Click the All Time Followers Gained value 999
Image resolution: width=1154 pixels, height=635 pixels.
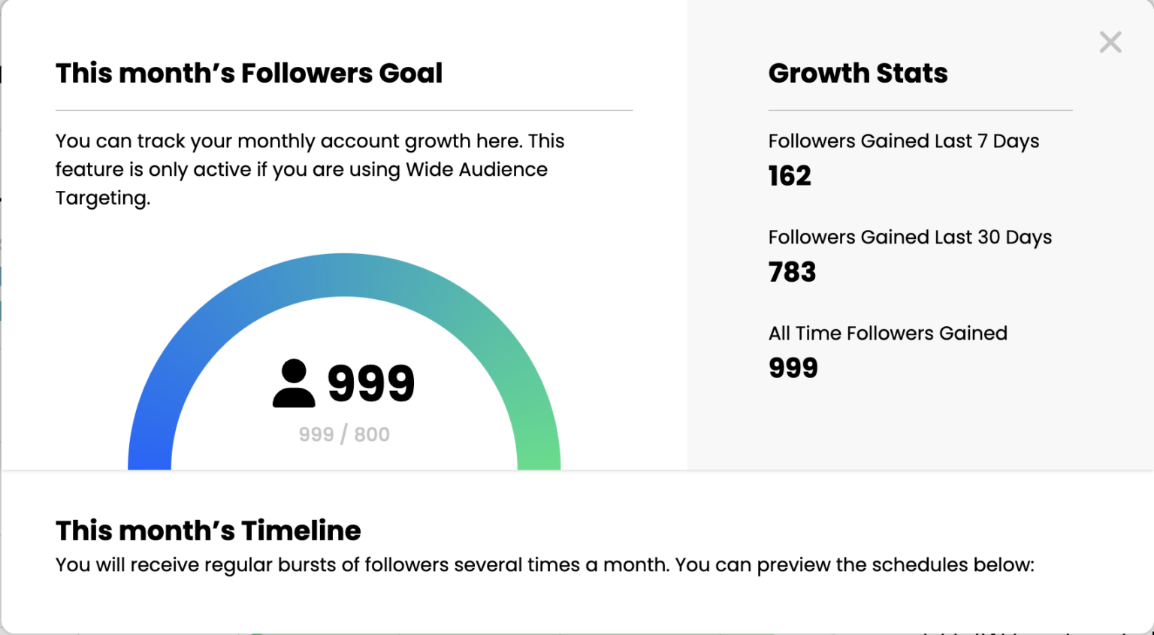[793, 367]
